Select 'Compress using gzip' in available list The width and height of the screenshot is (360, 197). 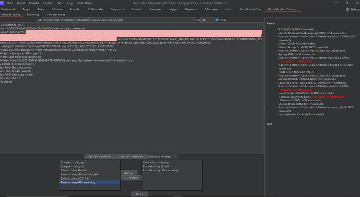coord(90,162)
